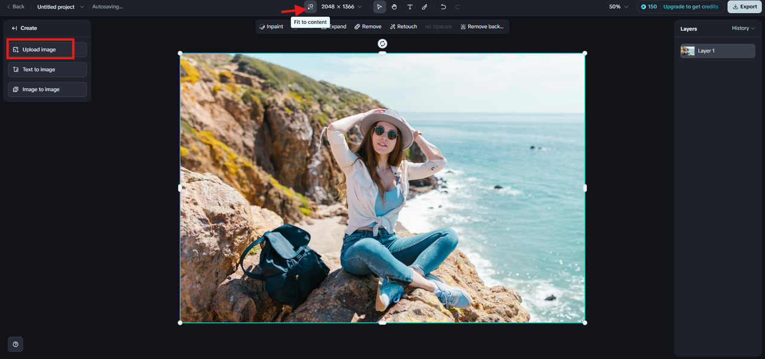
Task: Click the Fit to content icon
Action: tap(310, 7)
